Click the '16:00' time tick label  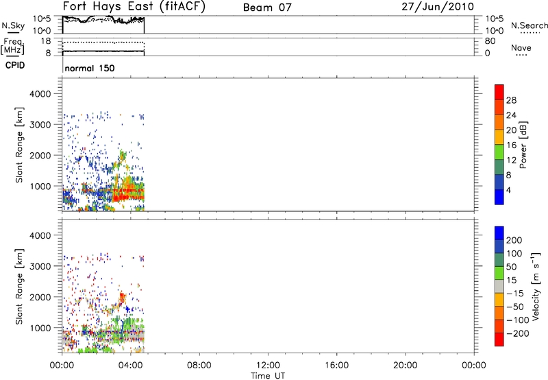click(336, 366)
